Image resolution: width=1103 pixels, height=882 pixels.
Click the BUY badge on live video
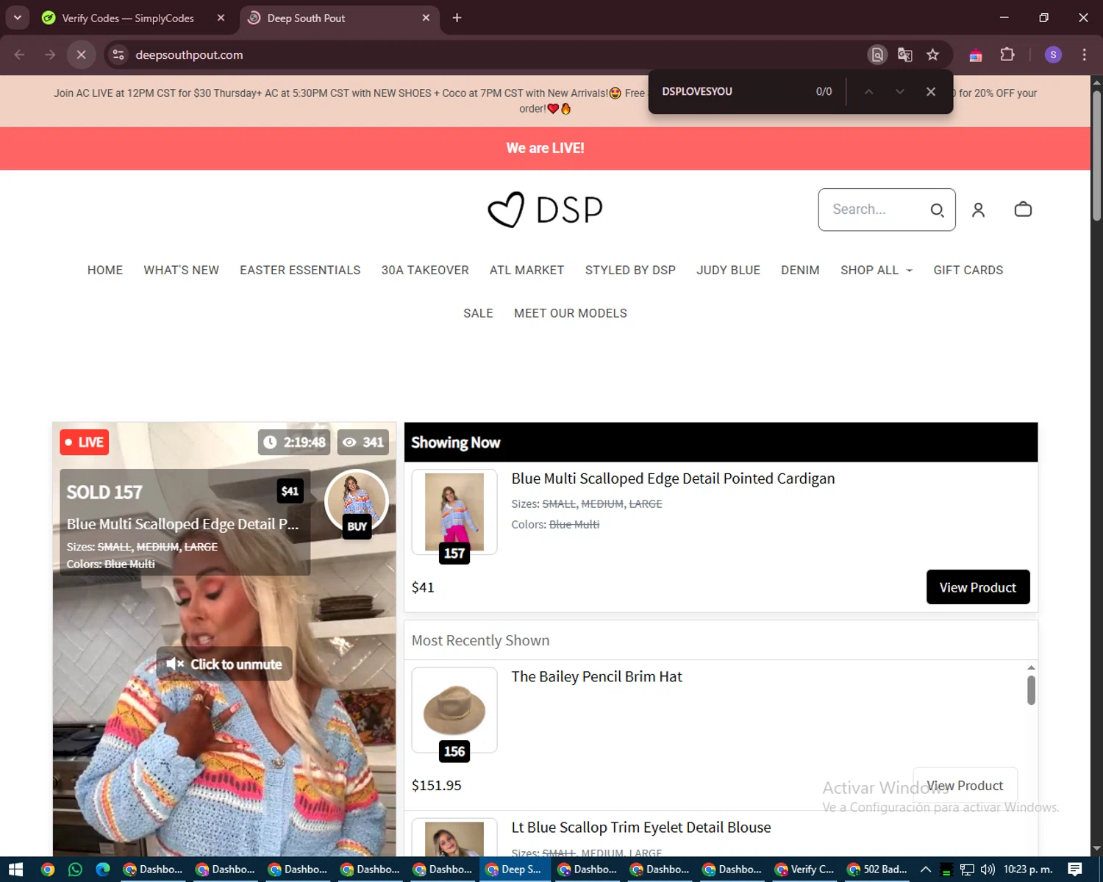(x=357, y=526)
